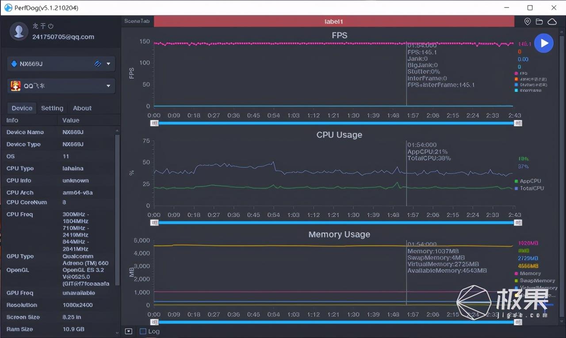Click the QQ飞车 game app icon

click(16, 86)
